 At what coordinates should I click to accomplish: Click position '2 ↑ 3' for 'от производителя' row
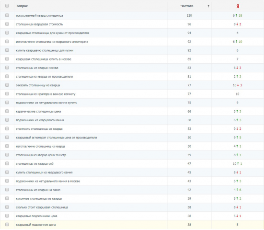237,77
